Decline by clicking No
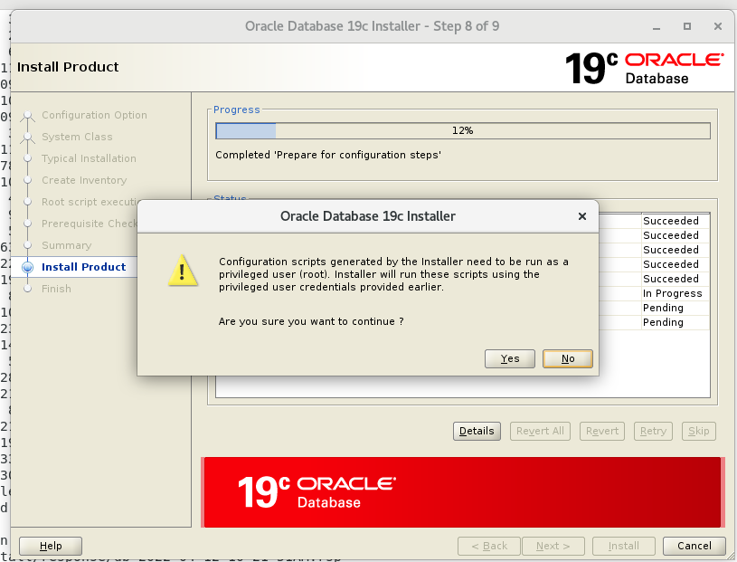The image size is (737, 562). click(x=567, y=359)
